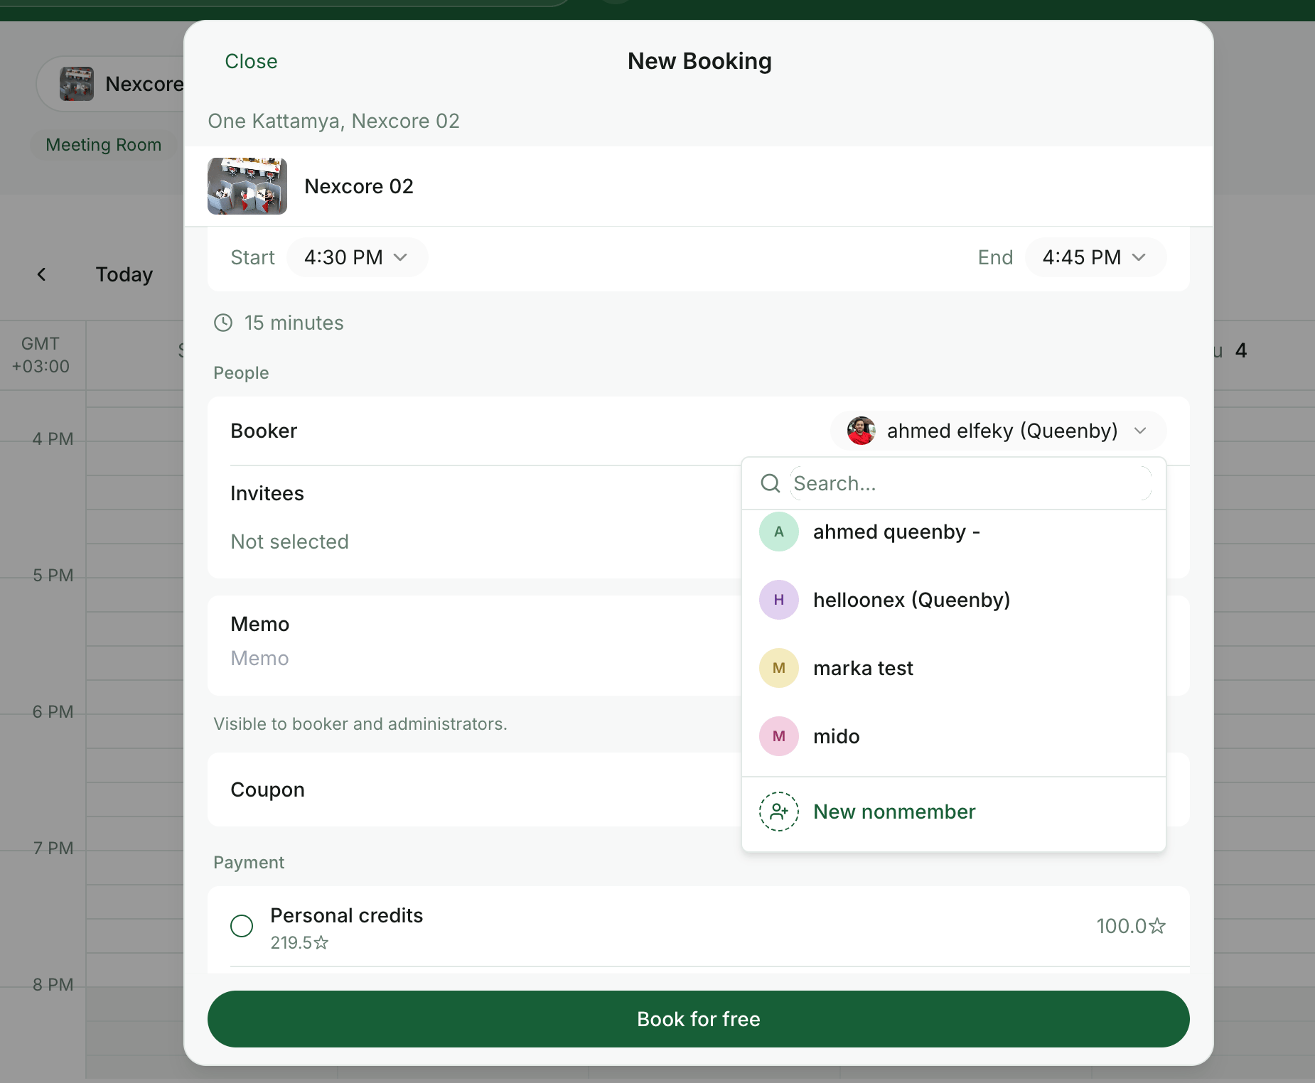Image resolution: width=1315 pixels, height=1083 pixels.
Task: Select the Personal credits radio button
Action: (x=242, y=926)
